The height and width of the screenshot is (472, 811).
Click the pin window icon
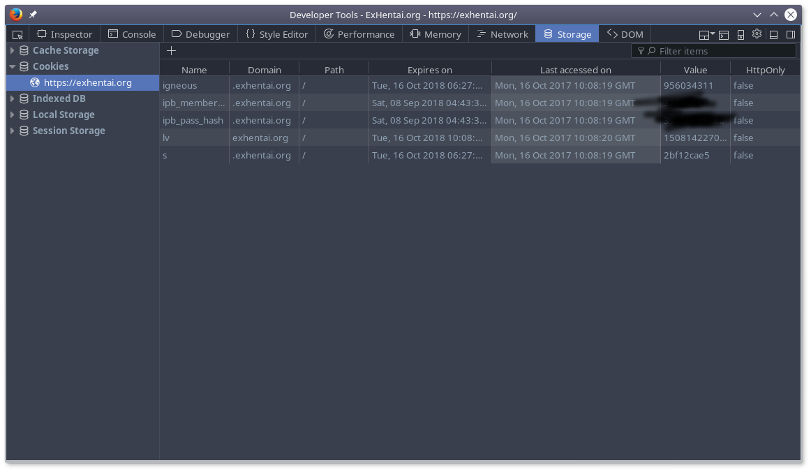pos(33,15)
